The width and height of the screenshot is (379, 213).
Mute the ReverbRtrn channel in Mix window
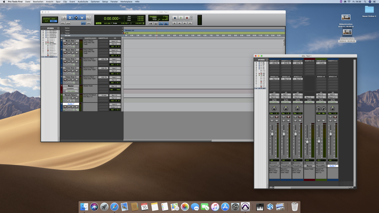[x=323, y=120]
